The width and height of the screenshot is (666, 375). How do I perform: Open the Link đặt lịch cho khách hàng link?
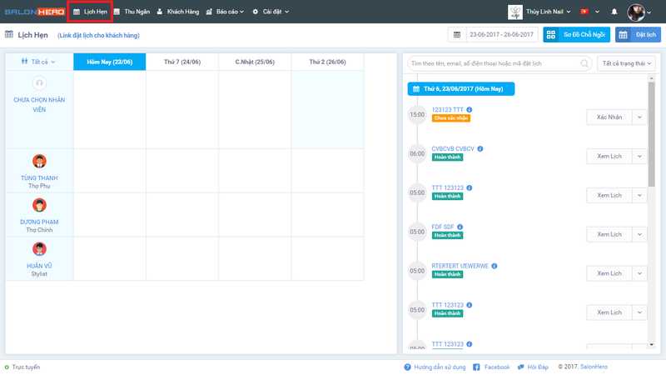(x=98, y=36)
